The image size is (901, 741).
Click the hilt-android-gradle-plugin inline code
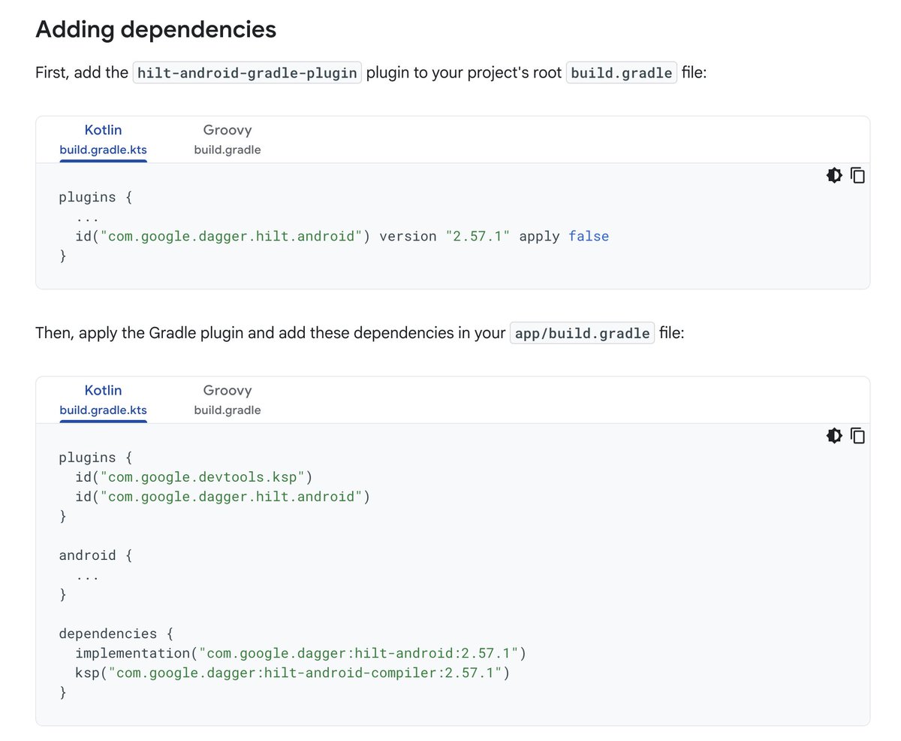pos(247,73)
